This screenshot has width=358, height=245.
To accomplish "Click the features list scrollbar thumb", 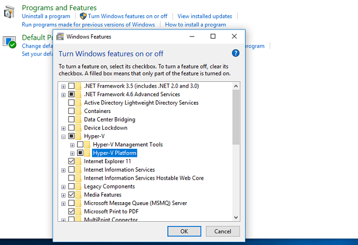I will pyautogui.click(x=236, y=117).
